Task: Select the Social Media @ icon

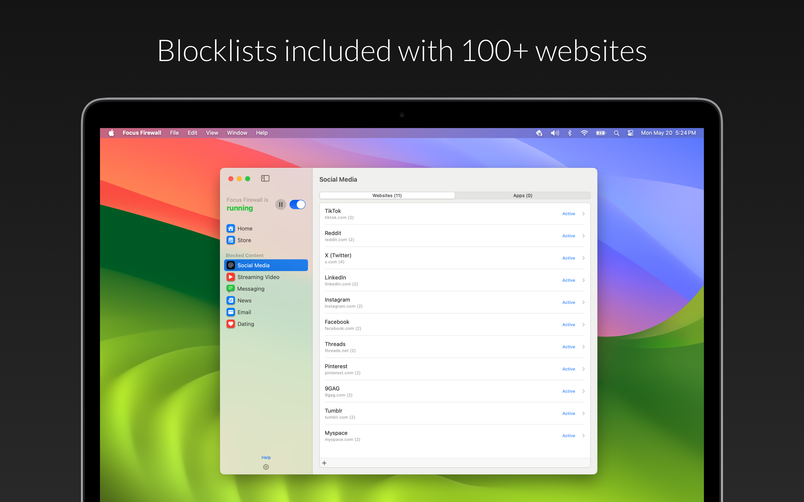Action: click(231, 265)
